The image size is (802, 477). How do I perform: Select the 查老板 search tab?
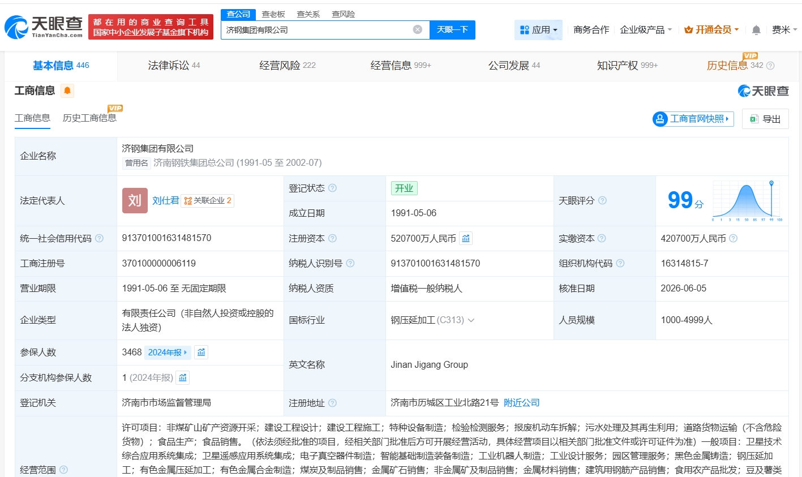[x=273, y=14]
